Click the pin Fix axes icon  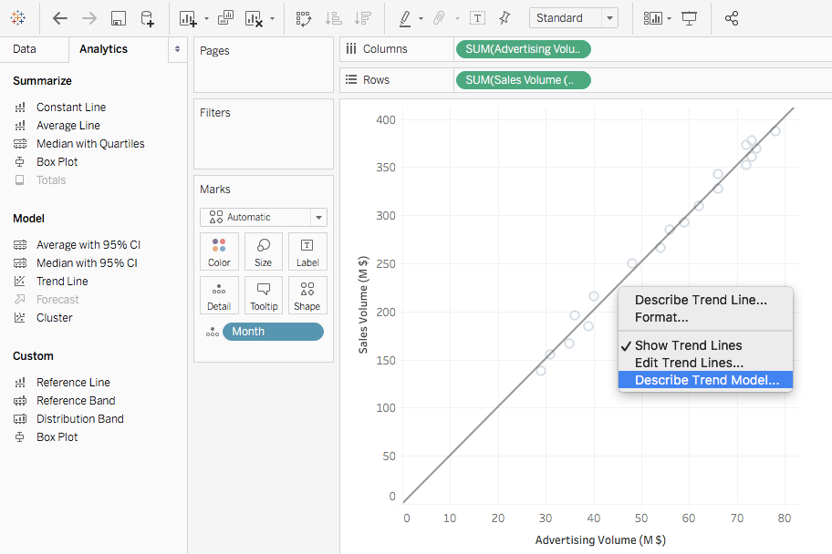[x=504, y=18]
